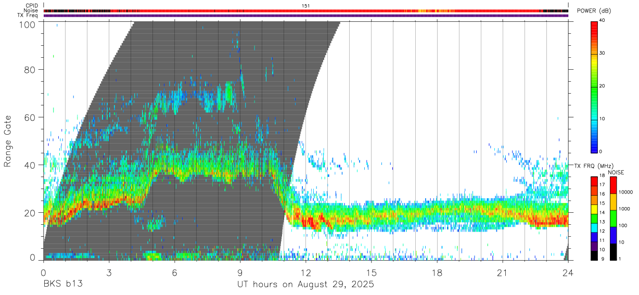
Task: Click the 20 tick on the Range Gate axis
Action: pyautogui.click(x=31, y=212)
